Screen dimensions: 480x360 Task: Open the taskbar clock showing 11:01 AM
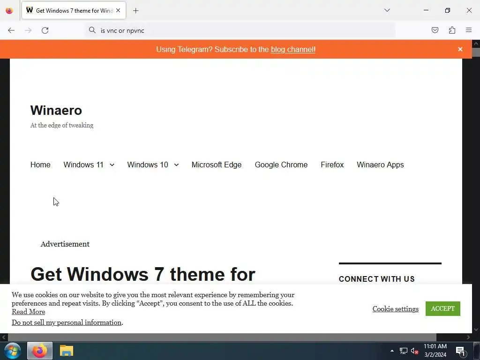pos(435,351)
